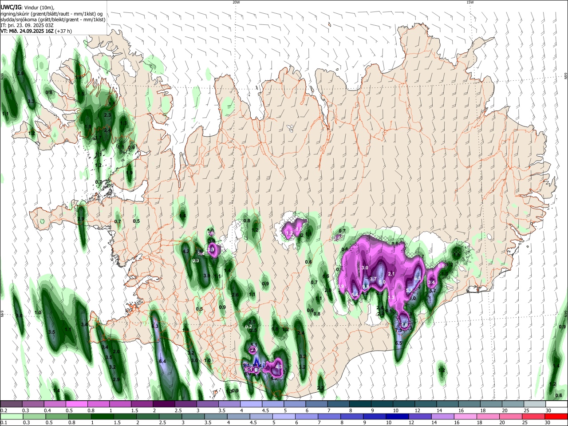Click the 5.0 snow value on map
568x426 pixels.
pyautogui.click(x=382, y=282)
